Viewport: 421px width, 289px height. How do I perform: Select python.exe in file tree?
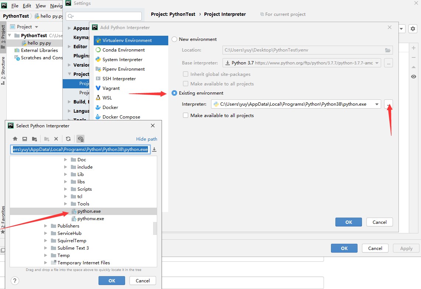click(83, 211)
